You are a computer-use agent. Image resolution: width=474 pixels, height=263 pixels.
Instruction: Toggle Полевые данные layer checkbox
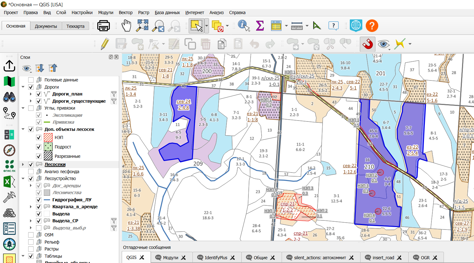click(x=31, y=80)
